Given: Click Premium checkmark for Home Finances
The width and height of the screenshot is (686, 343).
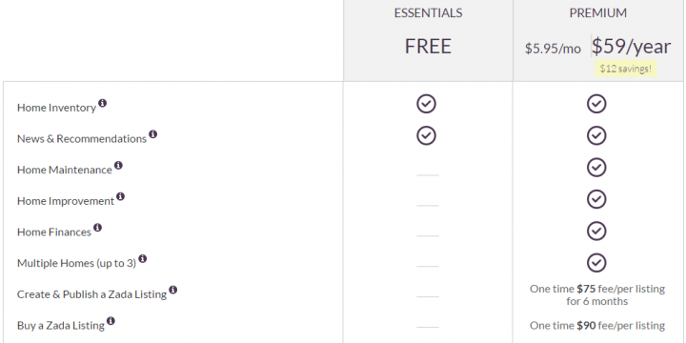Looking at the screenshot, I should point(596,231).
